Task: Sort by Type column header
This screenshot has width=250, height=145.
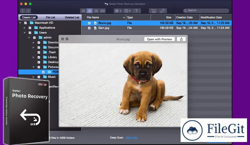Action: pyautogui.click(x=138, y=17)
